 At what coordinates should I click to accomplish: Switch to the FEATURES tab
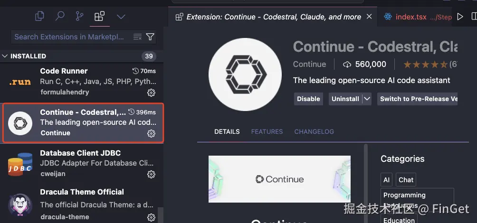267,131
